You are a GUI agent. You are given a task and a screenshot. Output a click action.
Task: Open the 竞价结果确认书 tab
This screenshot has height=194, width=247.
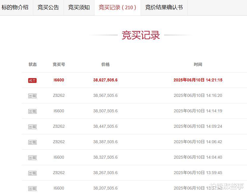[x=164, y=7]
